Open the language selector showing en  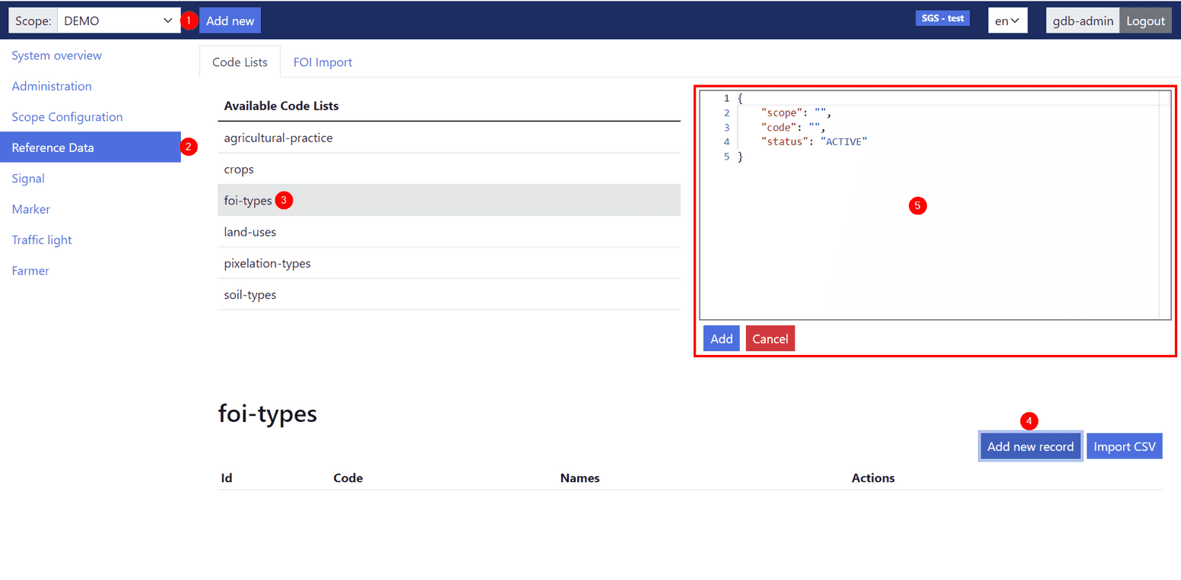(1007, 21)
